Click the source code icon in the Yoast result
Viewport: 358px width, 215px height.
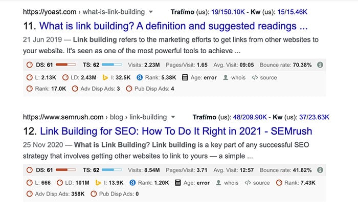(255, 77)
